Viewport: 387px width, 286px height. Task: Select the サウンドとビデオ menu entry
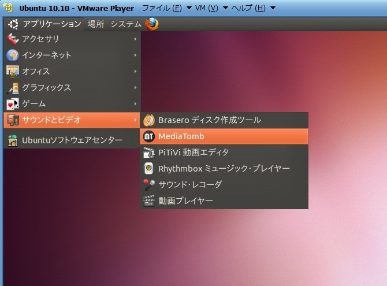[x=72, y=120]
